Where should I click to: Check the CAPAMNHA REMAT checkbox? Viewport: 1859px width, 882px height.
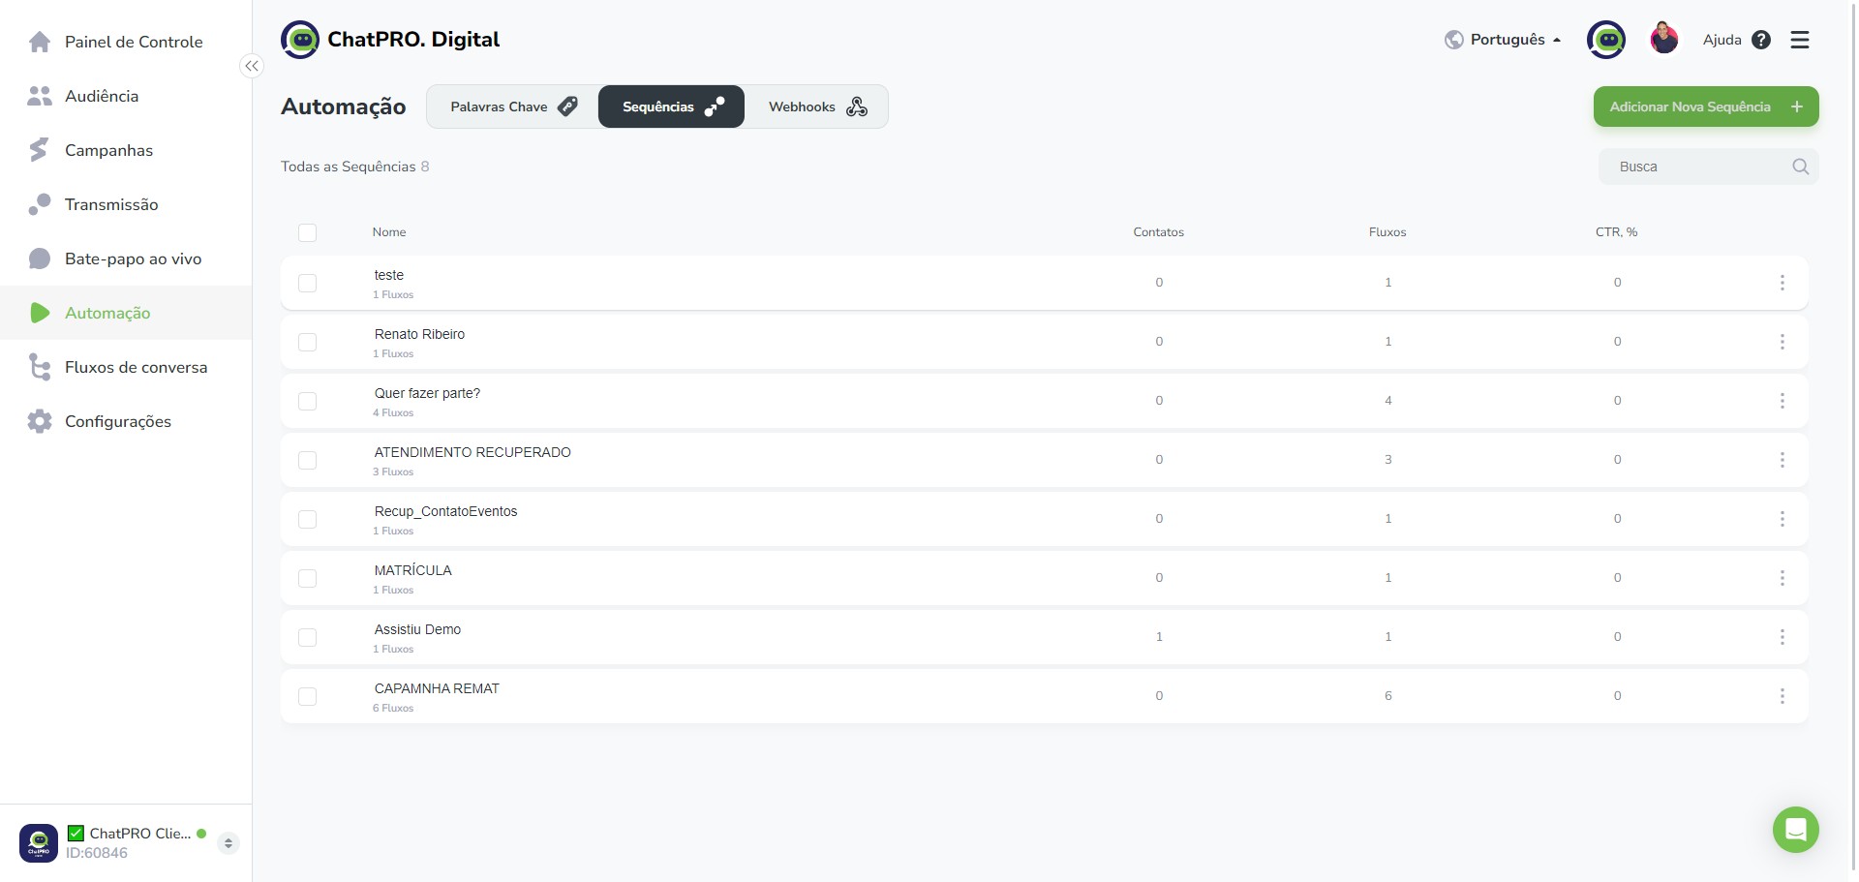point(308,696)
